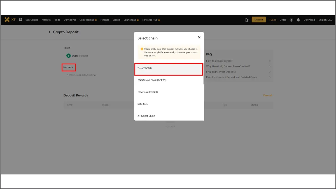Click the Download link in header

pos(309,20)
